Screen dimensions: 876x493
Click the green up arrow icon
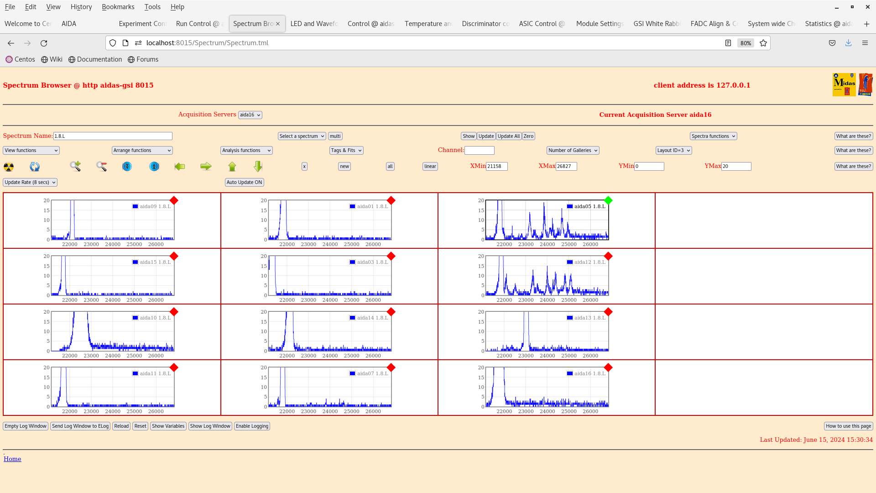pos(232,167)
